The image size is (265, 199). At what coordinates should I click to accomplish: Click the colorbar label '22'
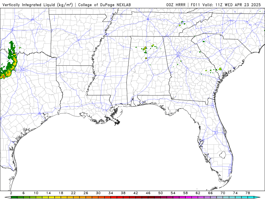pos(73,193)
